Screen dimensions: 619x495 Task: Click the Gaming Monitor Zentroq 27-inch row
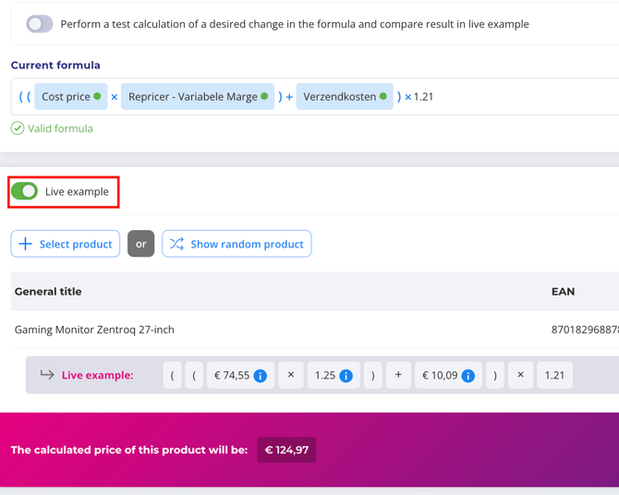(94, 330)
